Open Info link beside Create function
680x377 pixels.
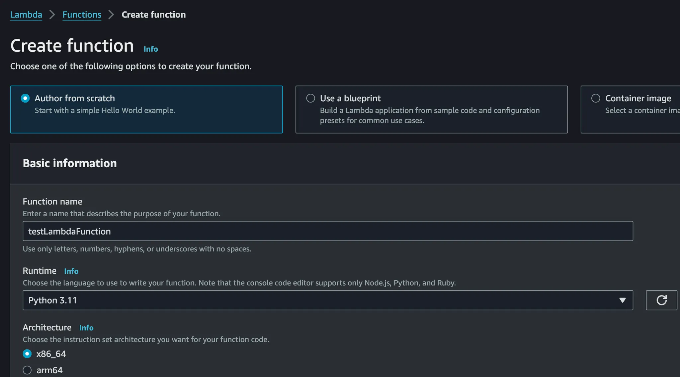tap(150, 49)
